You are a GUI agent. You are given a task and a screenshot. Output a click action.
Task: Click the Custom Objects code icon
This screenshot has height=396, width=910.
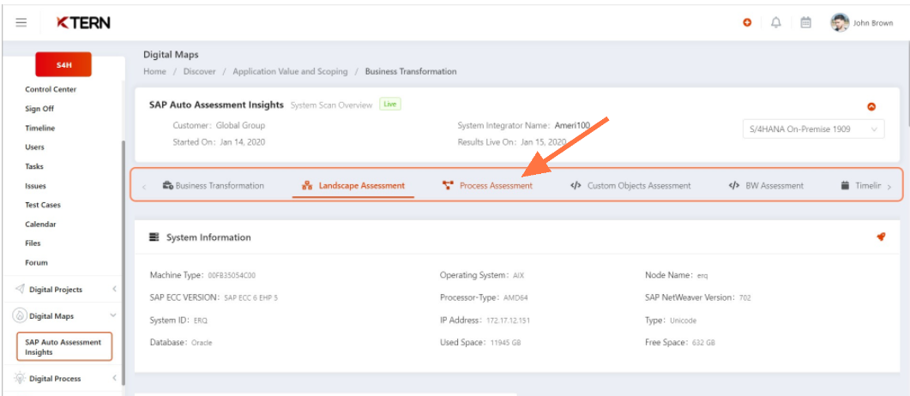(576, 185)
